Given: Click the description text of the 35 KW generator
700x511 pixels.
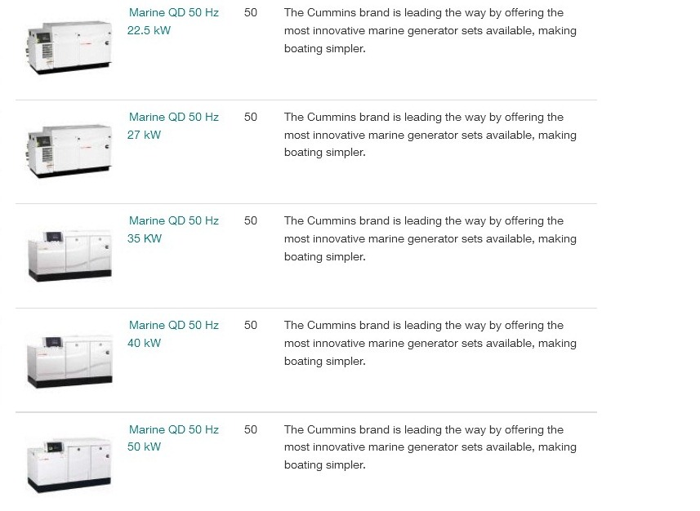Looking at the screenshot, I should (430, 238).
